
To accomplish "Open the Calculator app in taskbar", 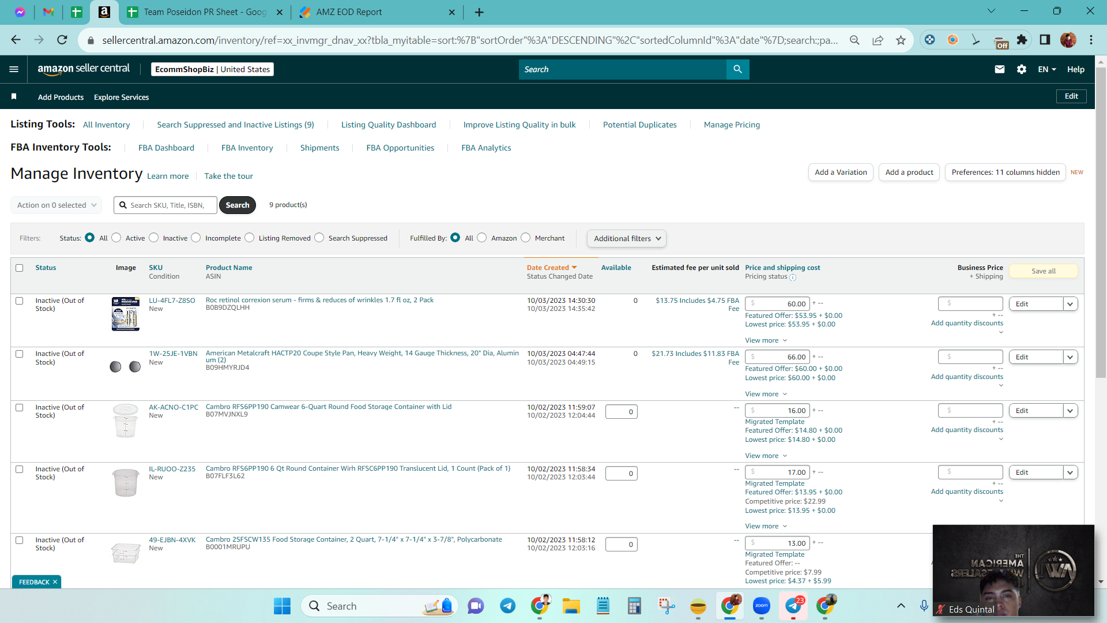I will click(x=635, y=606).
